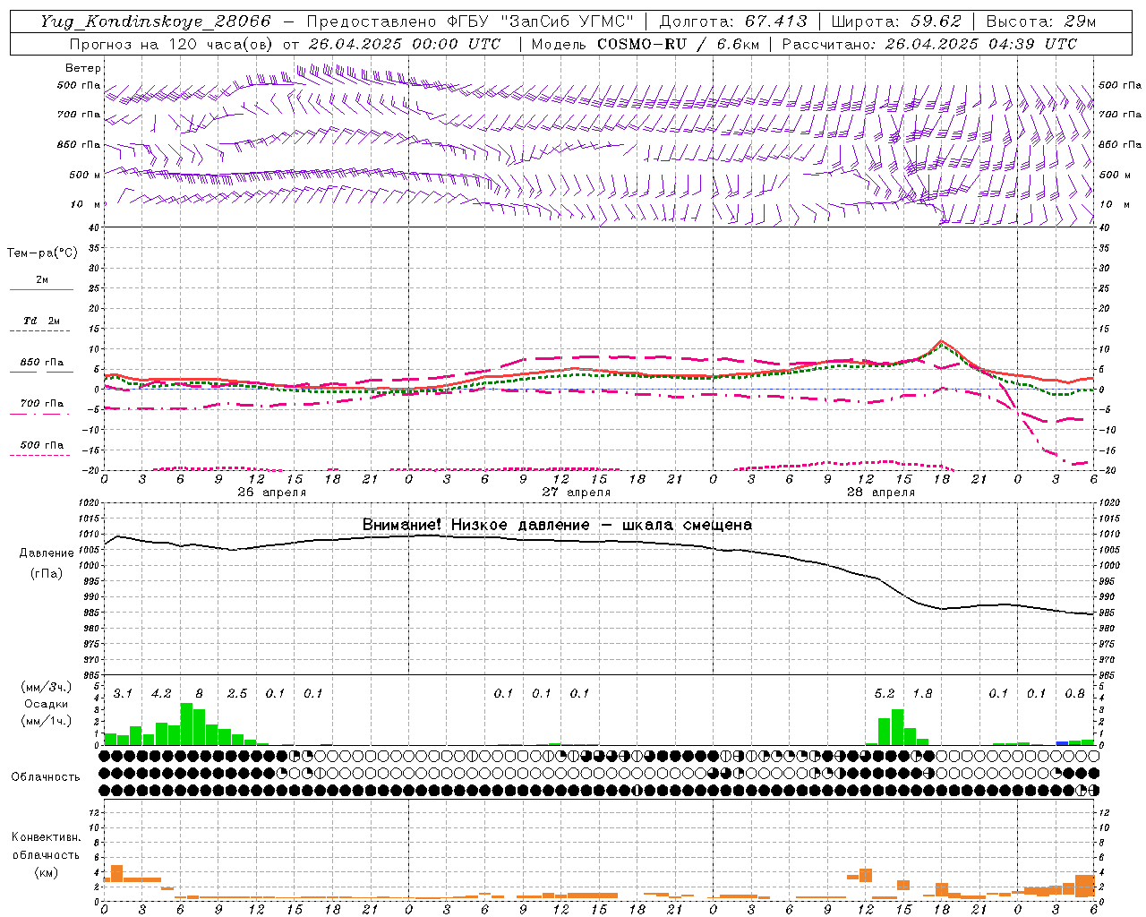Click the 26 апреля date label
Screen dimensions: 1146x917
(272, 493)
